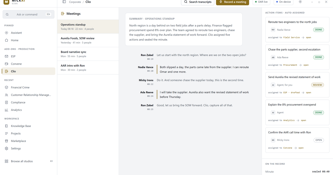Image resolution: width=333 pixels, height=175 pixels.
Task: Open the ESP envelope icon
Action: coord(6,56)
